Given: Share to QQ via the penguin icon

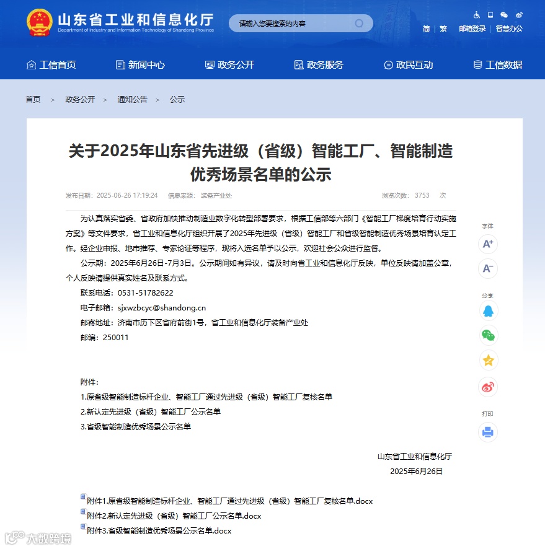Looking at the screenshot, I should tap(488, 311).
